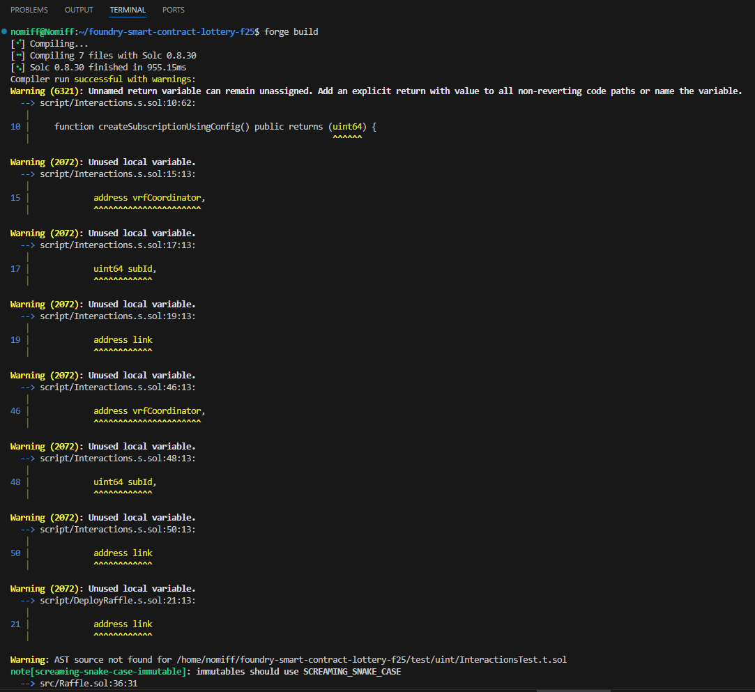Open link script/Interactions.s.sol:50:13

[118, 530]
